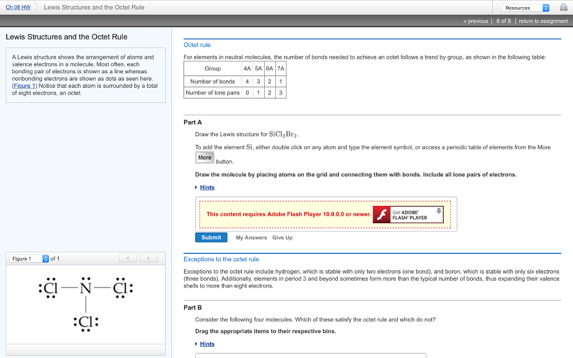Image resolution: width=573 pixels, height=358 pixels.
Task: Open the My Answers link
Action: coord(251,238)
